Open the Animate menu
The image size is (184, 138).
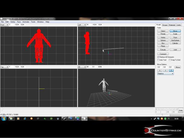[x=26, y=22]
